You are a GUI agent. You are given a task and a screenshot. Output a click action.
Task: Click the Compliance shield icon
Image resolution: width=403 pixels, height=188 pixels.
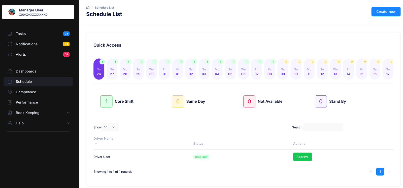point(10,92)
